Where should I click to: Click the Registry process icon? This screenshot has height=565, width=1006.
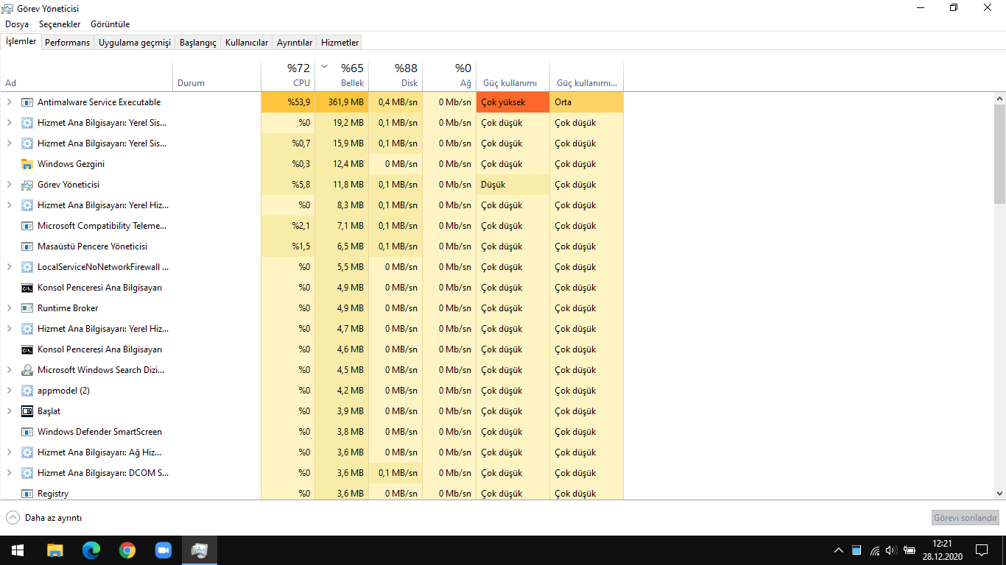tap(27, 494)
